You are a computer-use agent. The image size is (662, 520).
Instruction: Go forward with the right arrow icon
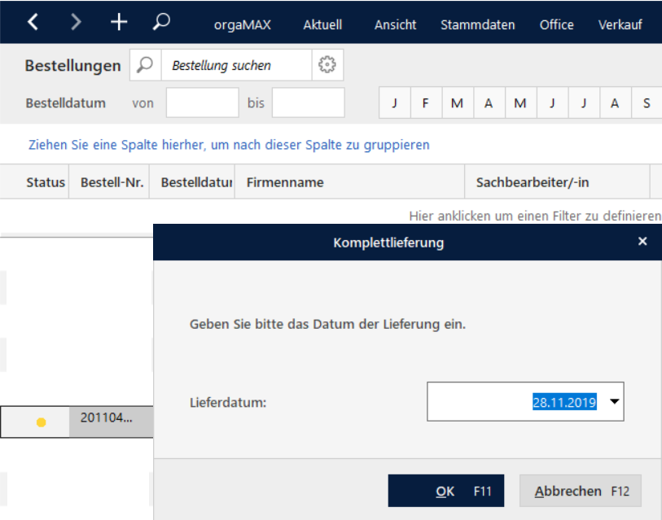(76, 21)
